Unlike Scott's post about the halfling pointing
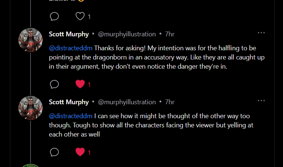Screen dimensions: 283x167 [x=80, y=84]
